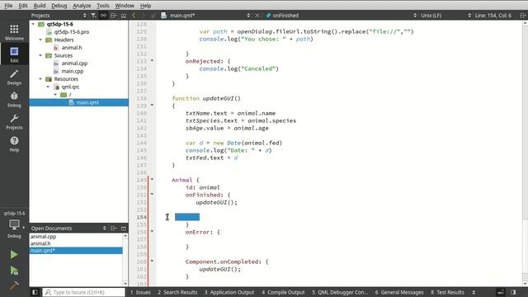Focus the Type to locate field
This screenshot has height=297, width=528.
84,292
